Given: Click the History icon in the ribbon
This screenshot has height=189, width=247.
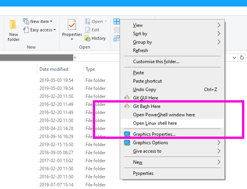Looking at the screenshot, I should click(87, 38).
